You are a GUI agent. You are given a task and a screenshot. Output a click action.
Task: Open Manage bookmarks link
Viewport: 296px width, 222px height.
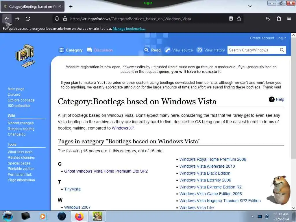point(129,29)
